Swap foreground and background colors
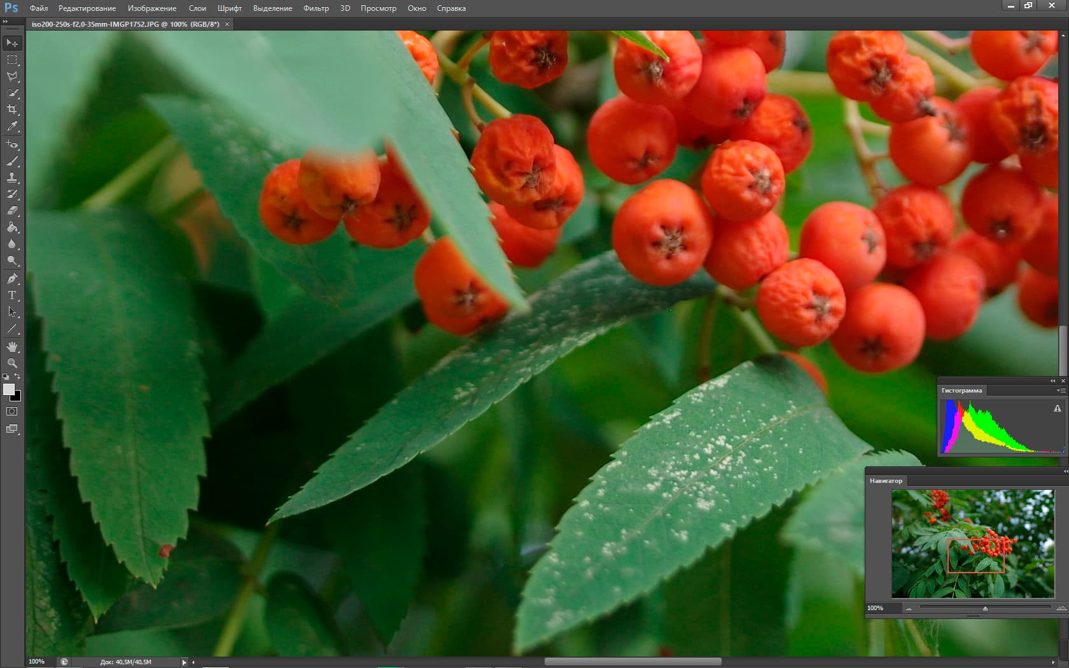The image size is (1069, 668). (x=17, y=377)
